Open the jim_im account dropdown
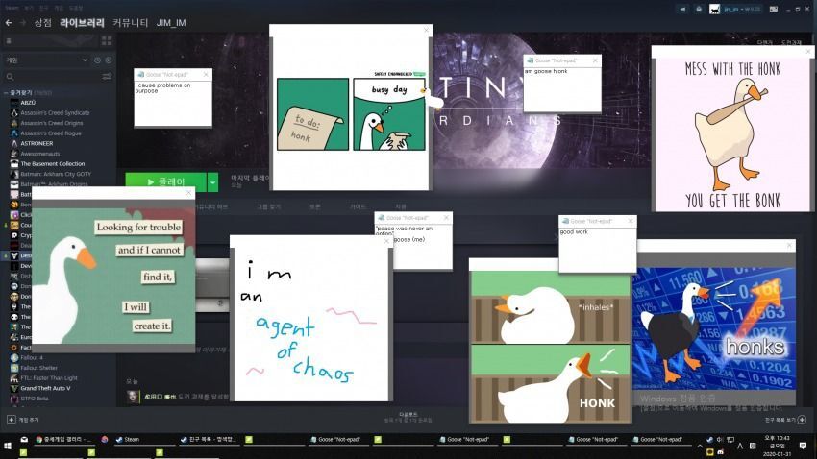 click(x=741, y=9)
